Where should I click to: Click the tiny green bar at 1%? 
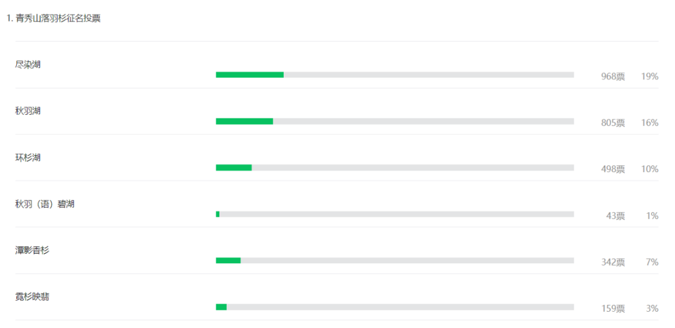(x=218, y=214)
